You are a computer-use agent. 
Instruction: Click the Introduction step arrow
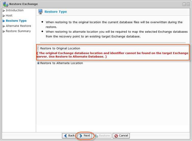[4, 10]
